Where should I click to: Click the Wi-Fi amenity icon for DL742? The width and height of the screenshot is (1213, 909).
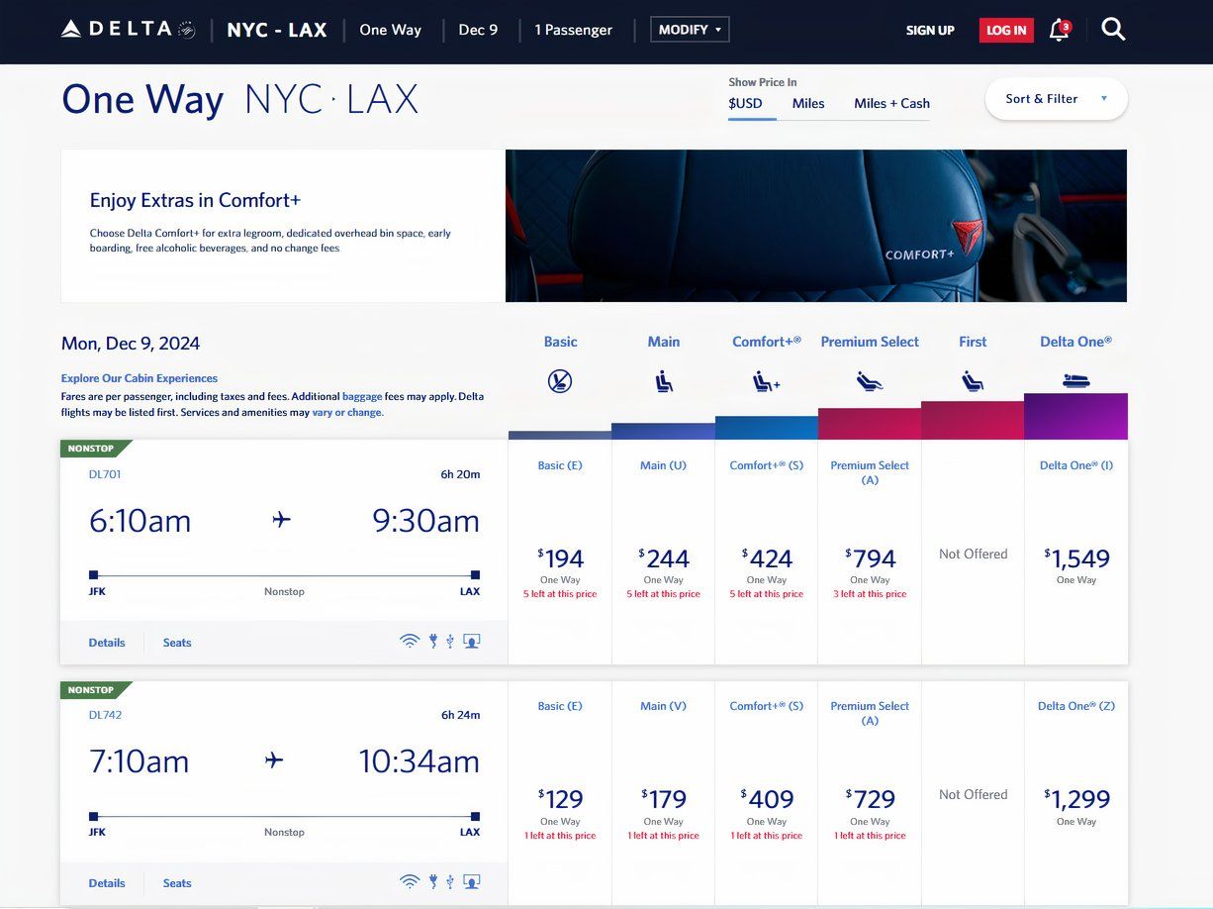coord(410,882)
